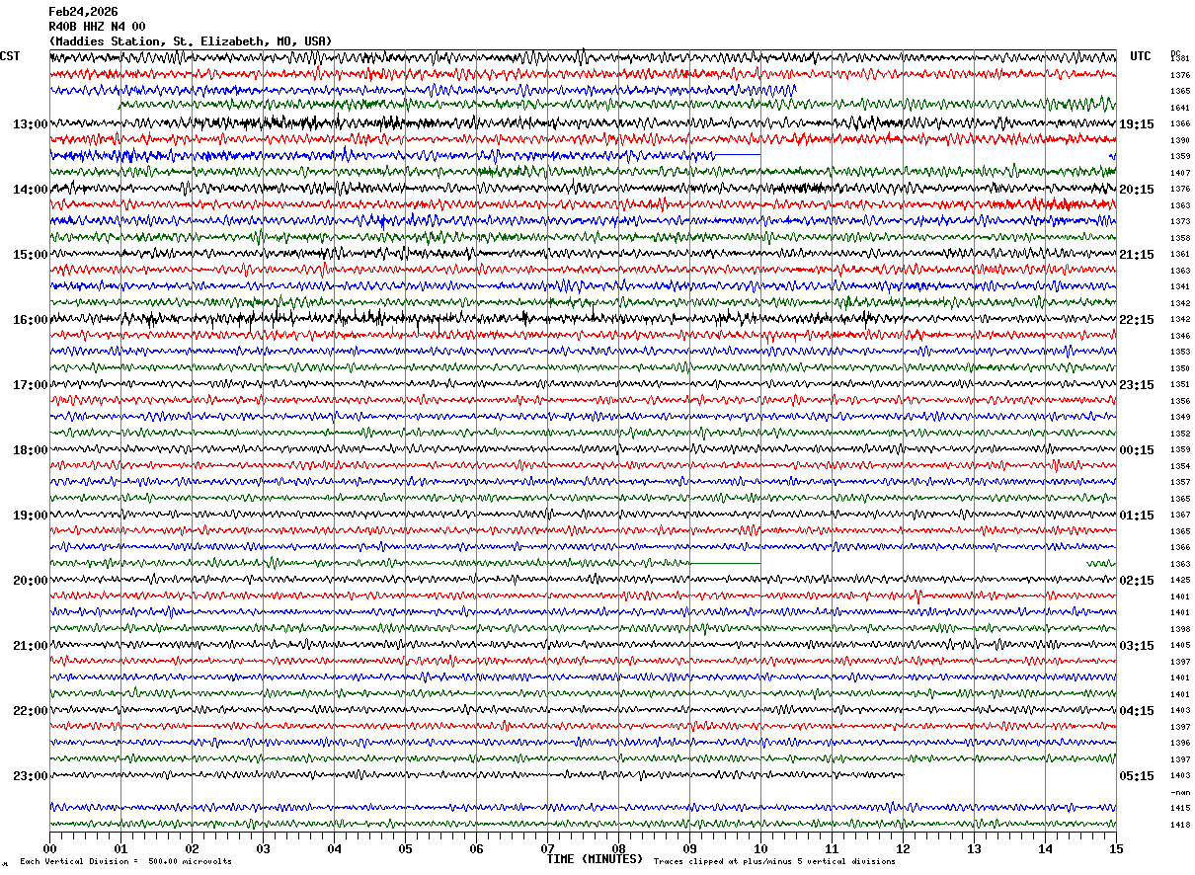Viewport: 1195px width, 875px height.
Task: Select the 23:00 CST hour label
Action: click(30, 776)
